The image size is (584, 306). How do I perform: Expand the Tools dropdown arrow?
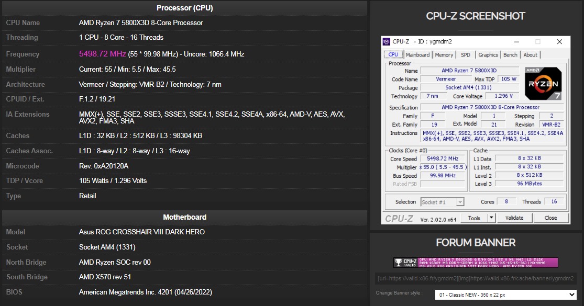click(492, 218)
